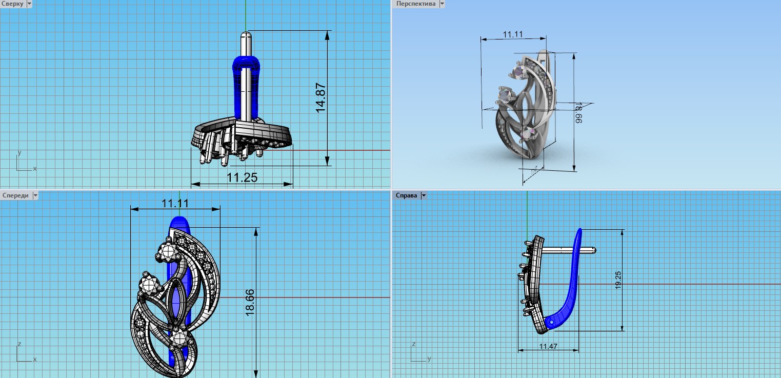Expand the Справа viewport menu arrow

pyautogui.click(x=423, y=195)
